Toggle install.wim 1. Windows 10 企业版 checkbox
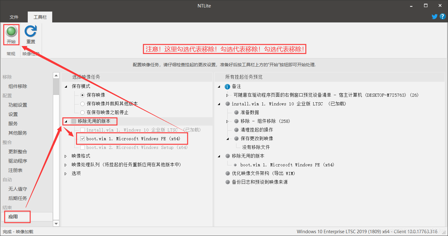The width and height of the screenshot is (448, 236). (x=82, y=130)
